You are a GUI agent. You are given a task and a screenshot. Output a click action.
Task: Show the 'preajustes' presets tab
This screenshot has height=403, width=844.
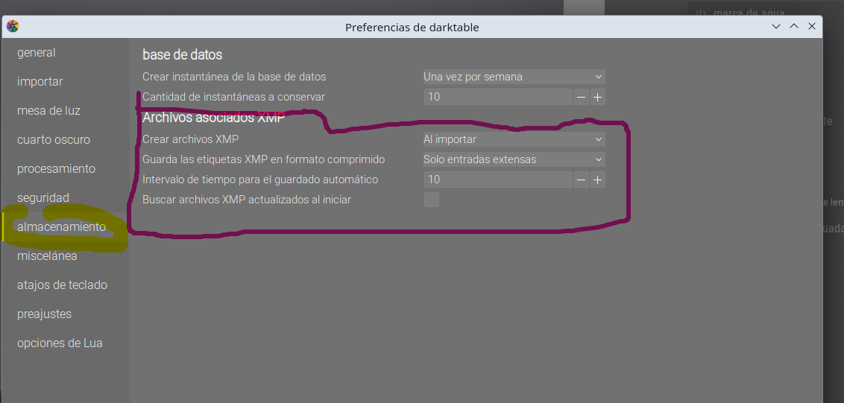[45, 314]
